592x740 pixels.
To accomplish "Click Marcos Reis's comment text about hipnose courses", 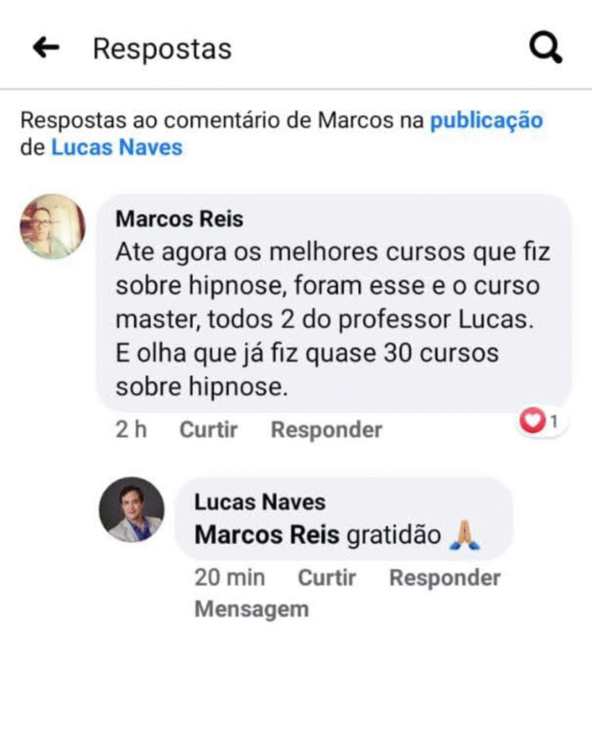I will click(x=333, y=319).
